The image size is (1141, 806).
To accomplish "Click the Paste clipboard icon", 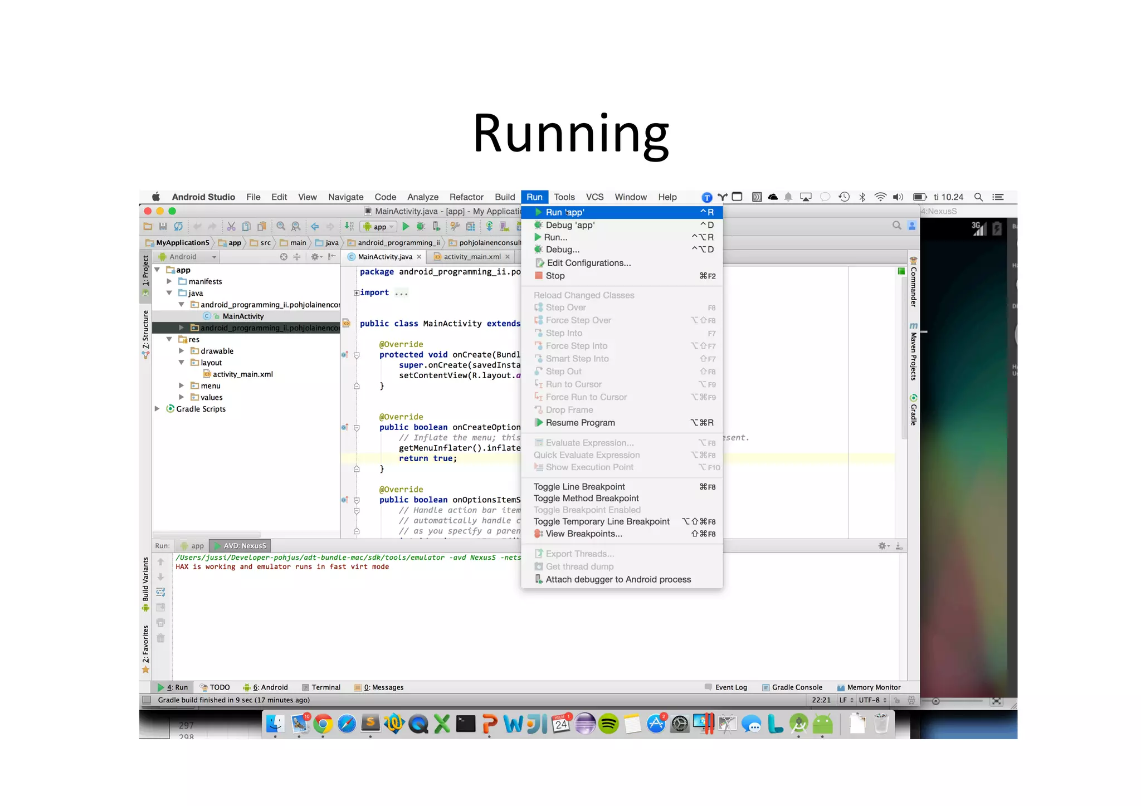I will 261,226.
